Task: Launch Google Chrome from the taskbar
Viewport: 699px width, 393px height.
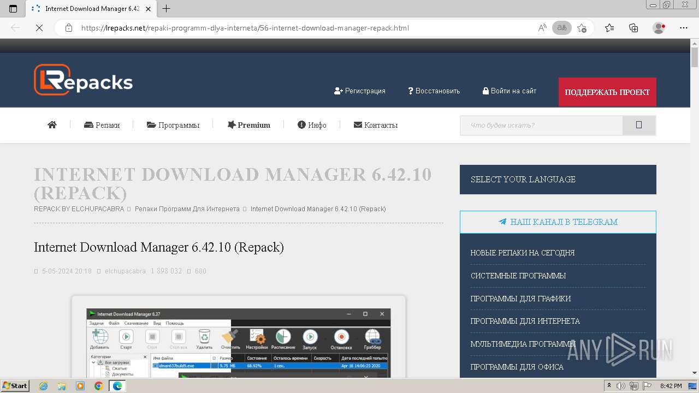Action: [x=98, y=386]
